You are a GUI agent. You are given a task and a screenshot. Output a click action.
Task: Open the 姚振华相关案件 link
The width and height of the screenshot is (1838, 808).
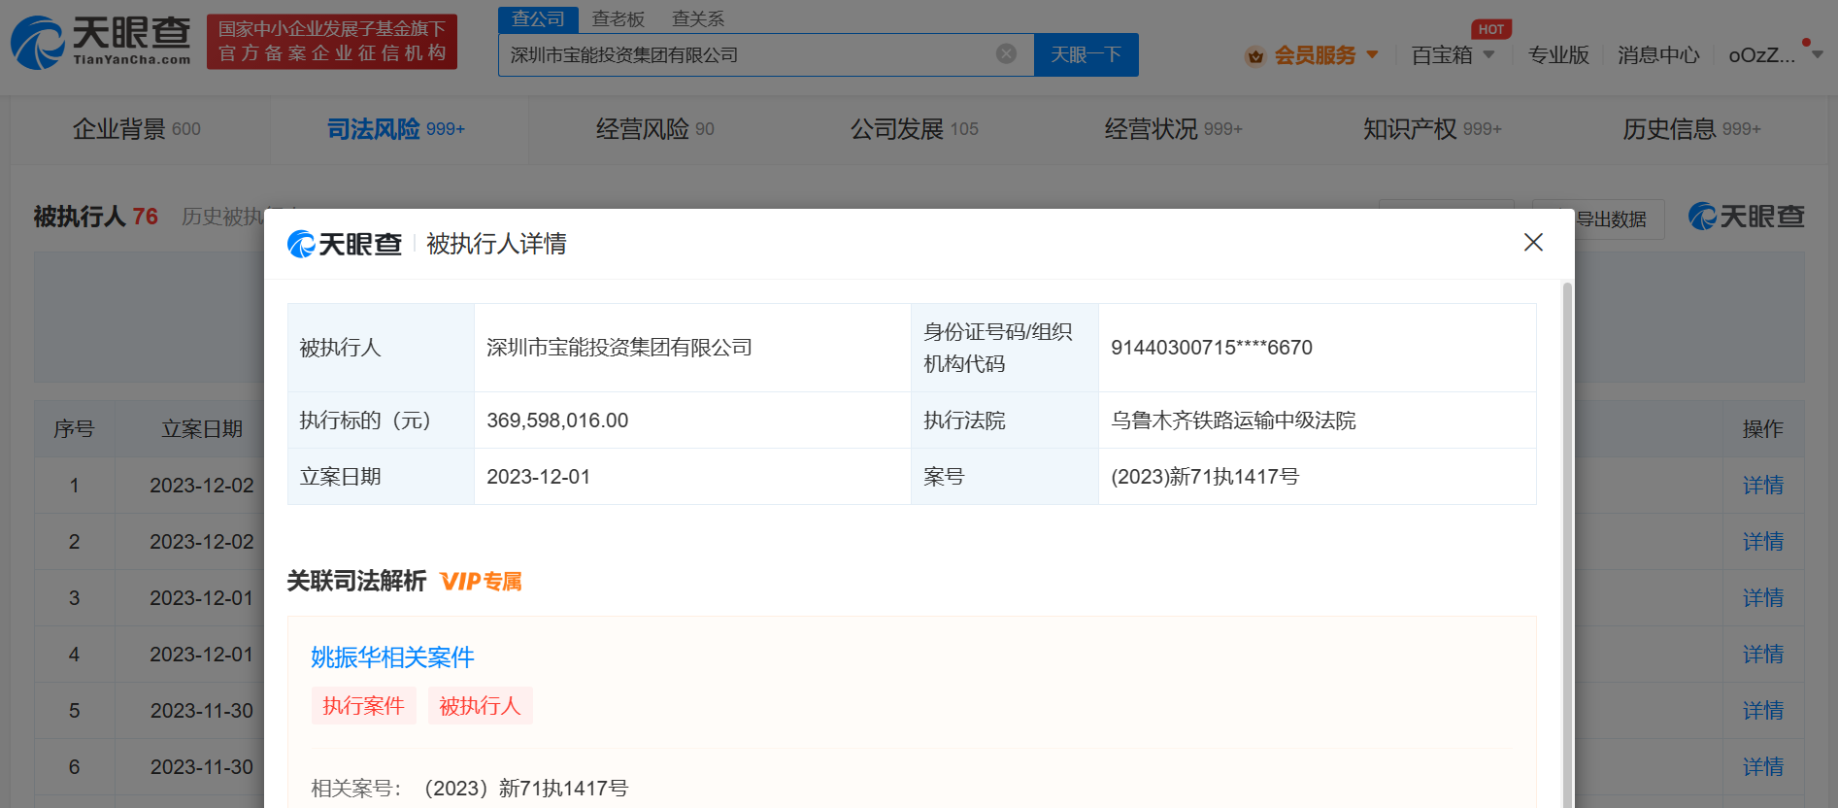pos(392,657)
